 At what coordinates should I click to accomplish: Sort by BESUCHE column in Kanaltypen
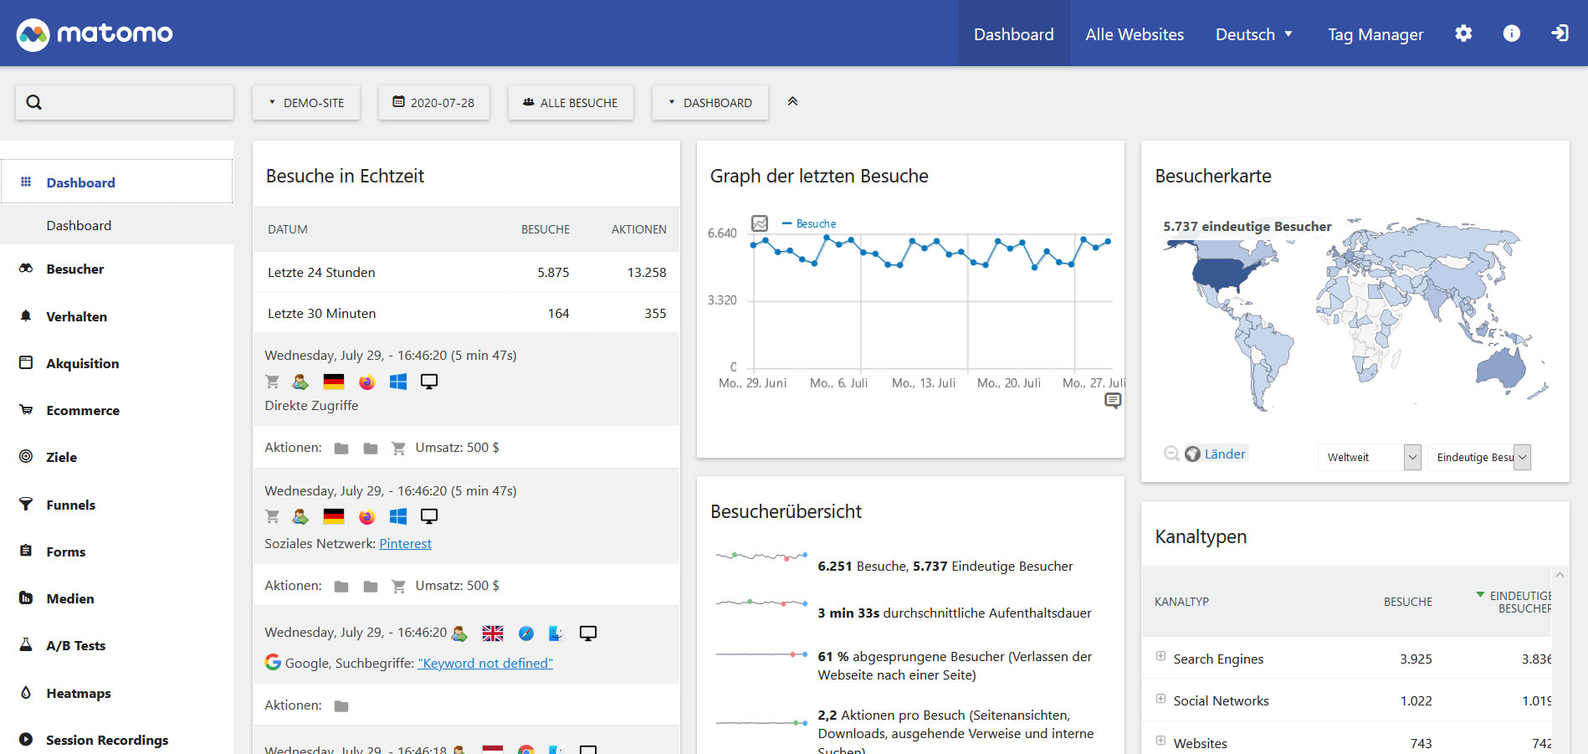coord(1408,602)
